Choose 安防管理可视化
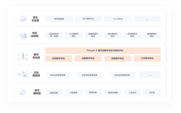The image size is (181, 113). (x=132, y=35)
